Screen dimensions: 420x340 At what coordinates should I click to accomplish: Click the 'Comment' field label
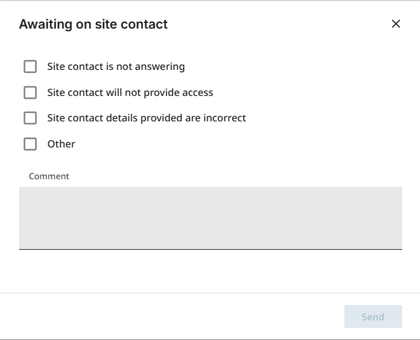[x=49, y=176]
